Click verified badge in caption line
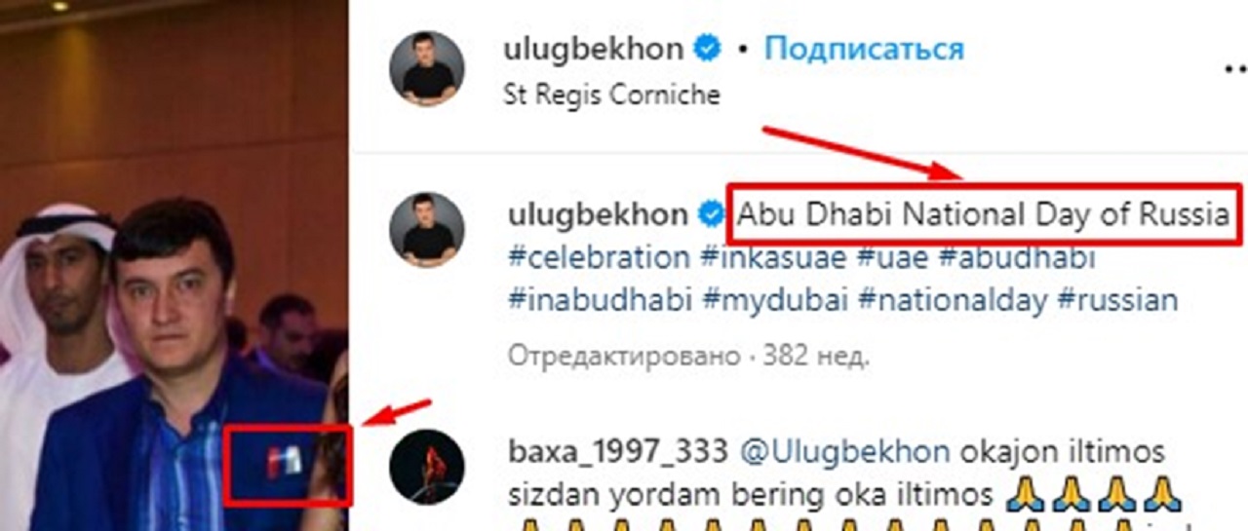The image size is (1248, 531). 712,213
